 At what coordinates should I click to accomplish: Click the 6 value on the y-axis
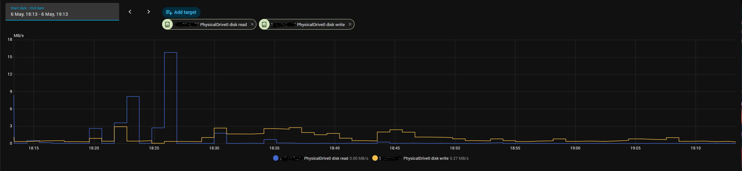pos(11,109)
